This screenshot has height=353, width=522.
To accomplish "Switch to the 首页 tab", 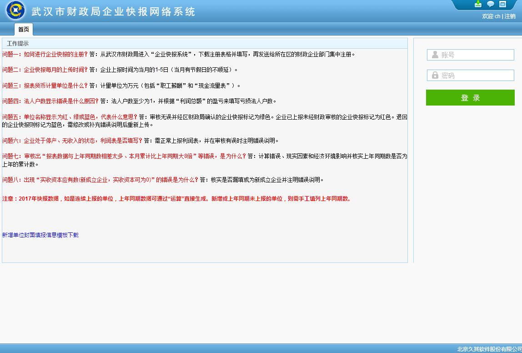I will (24, 30).
